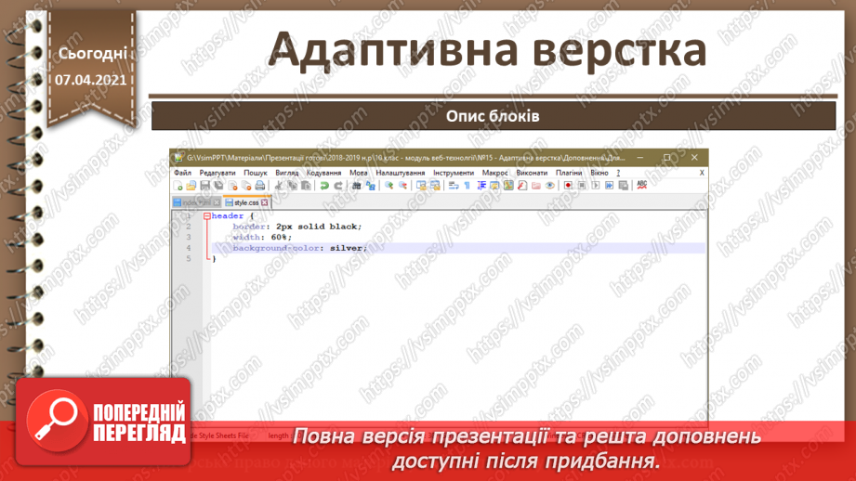Open the Налаштування menu
This screenshot has width=856, height=481.
click(401, 173)
